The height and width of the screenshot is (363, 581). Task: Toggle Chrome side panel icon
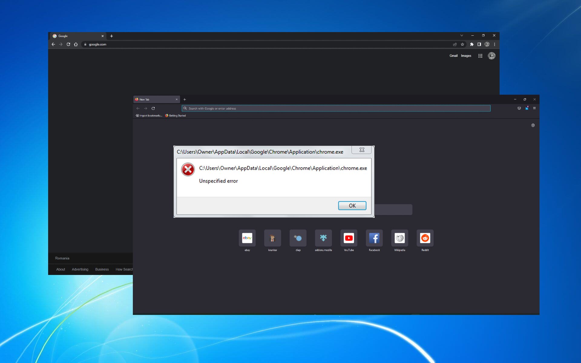point(479,44)
